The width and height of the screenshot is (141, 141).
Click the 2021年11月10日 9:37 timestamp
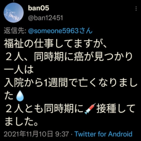pos(36,134)
